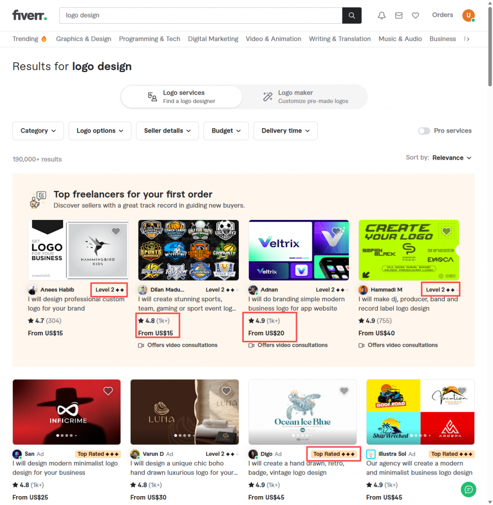493x505 pixels.
Task: Favorite the Anees Habib gig heart
Action: tap(115, 231)
